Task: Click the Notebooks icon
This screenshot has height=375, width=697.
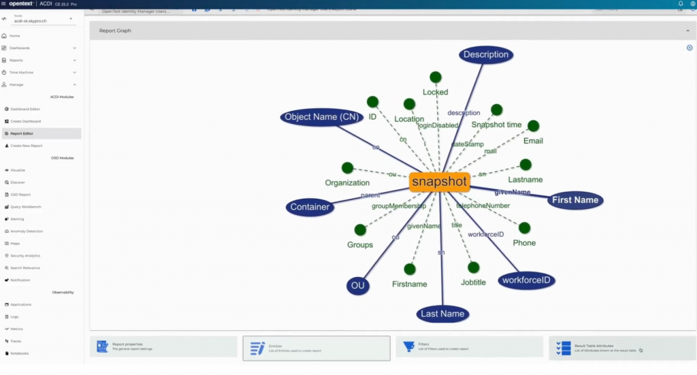Action: [7, 353]
